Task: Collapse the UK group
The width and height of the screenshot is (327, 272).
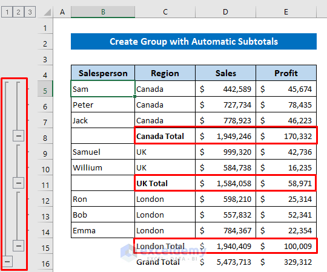Action: pyautogui.click(x=18, y=183)
